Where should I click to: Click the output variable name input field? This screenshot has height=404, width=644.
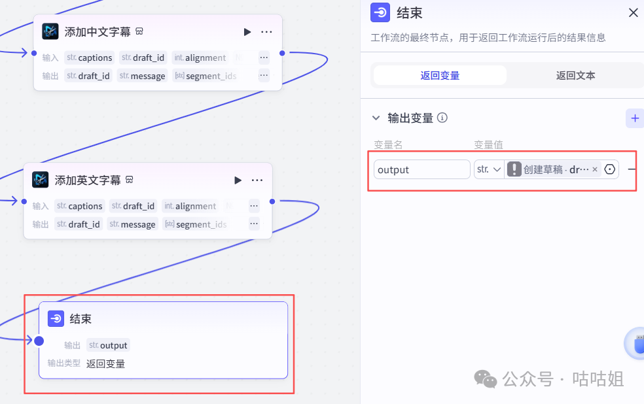coord(421,169)
